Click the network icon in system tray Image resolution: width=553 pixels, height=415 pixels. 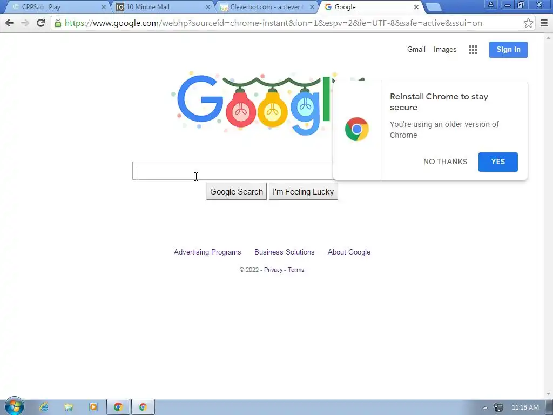click(x=498, y=407)
